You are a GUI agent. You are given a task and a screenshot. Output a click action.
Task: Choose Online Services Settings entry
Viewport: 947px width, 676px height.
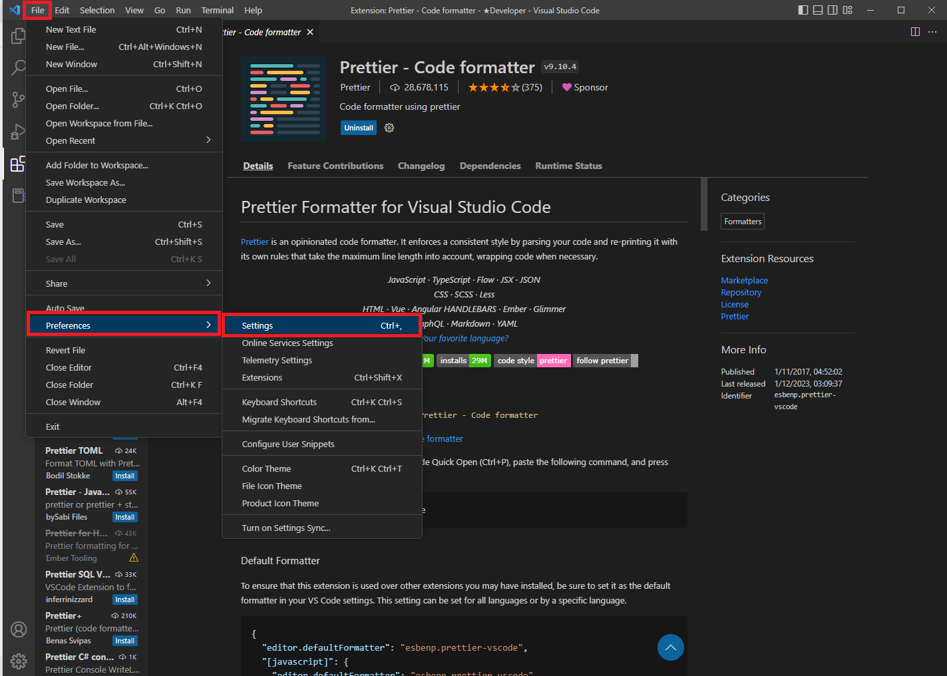(321, 343)
